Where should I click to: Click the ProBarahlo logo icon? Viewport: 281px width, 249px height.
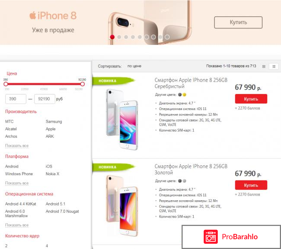pyautogui.click(x=211, y=236)
